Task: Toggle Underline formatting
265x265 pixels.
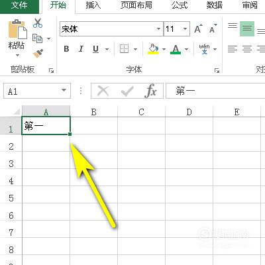Action: pyautogui.click(x=95, y=49)
